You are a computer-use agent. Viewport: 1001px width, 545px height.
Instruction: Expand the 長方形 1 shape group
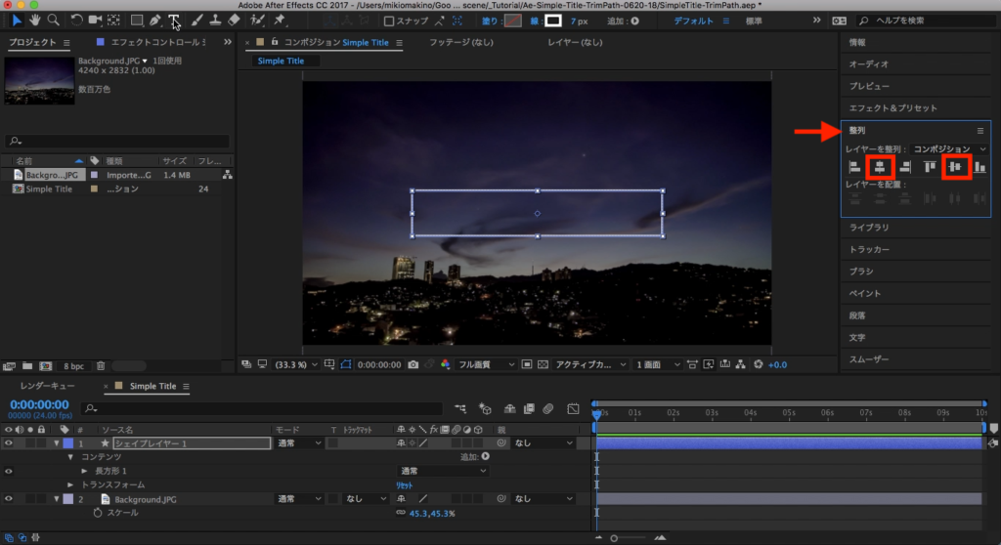point(84,471)
